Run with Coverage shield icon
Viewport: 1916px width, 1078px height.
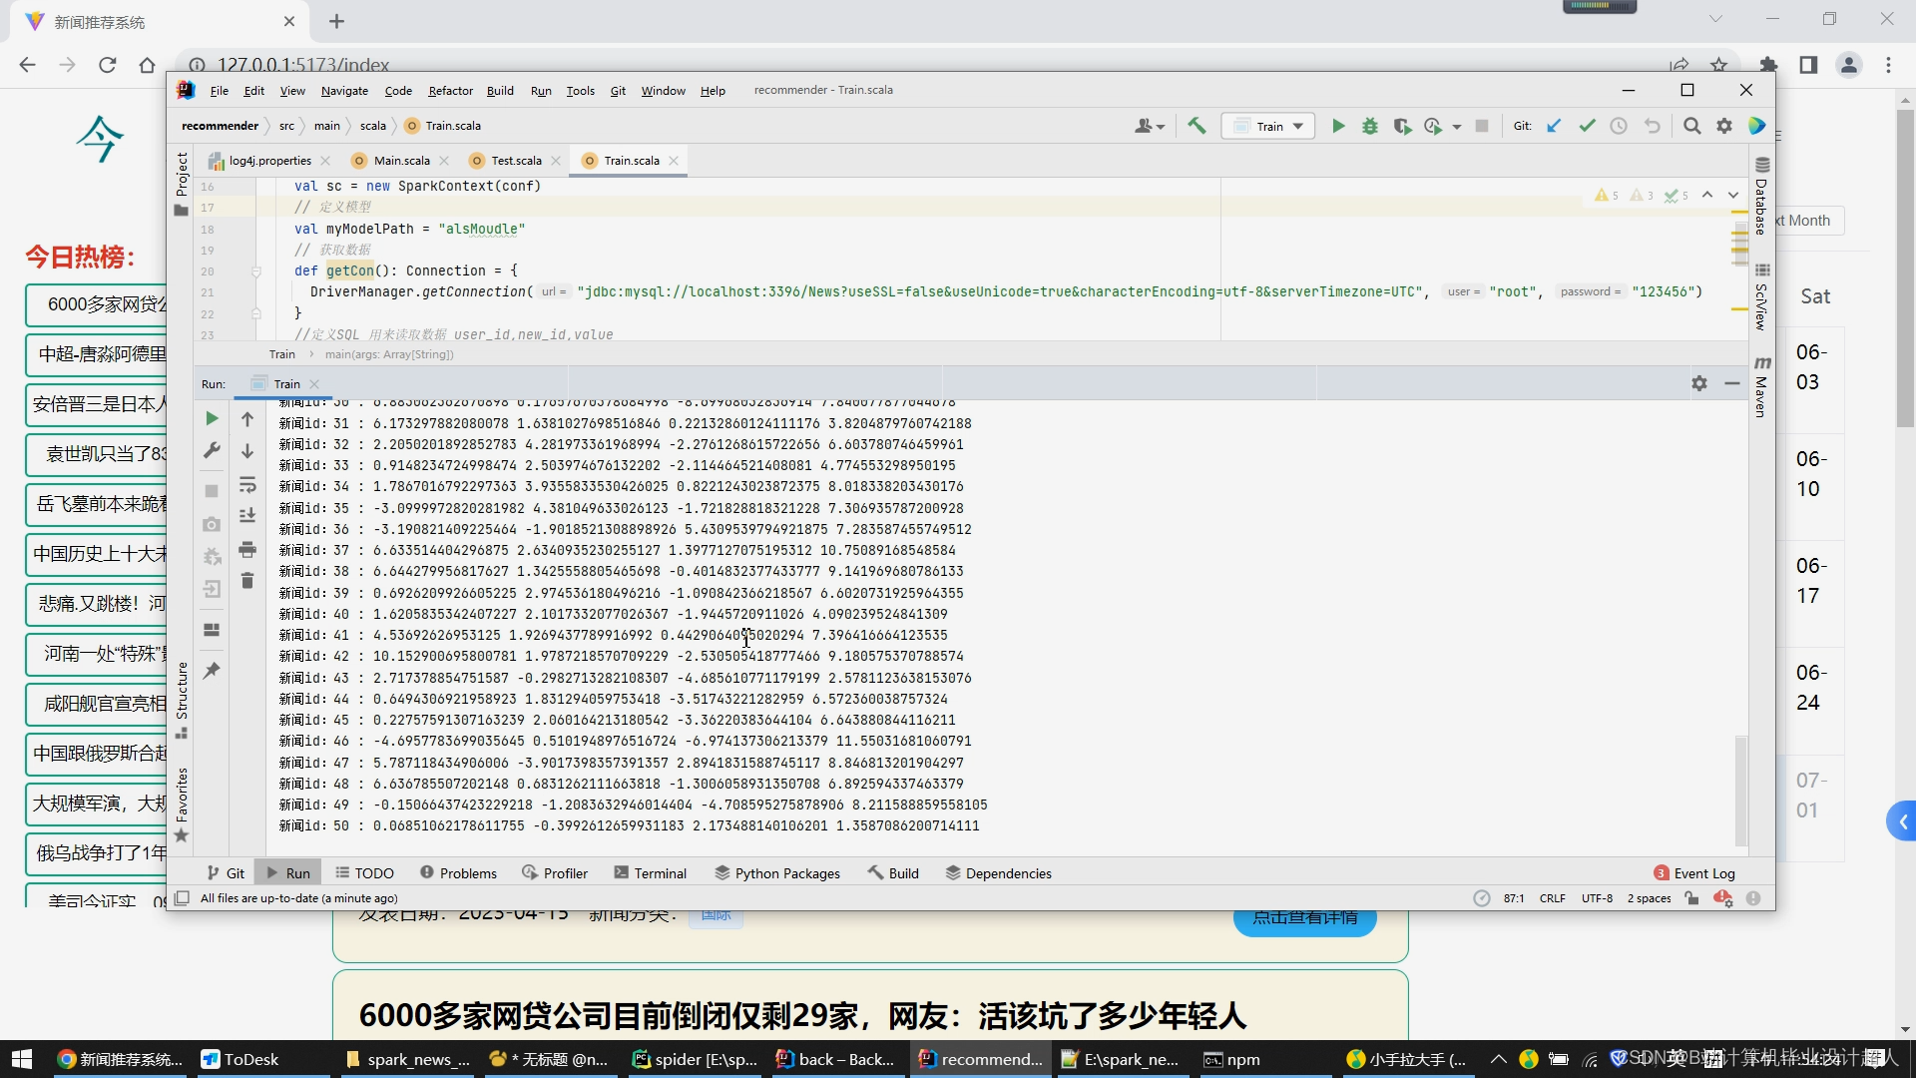click(1402, 126)
